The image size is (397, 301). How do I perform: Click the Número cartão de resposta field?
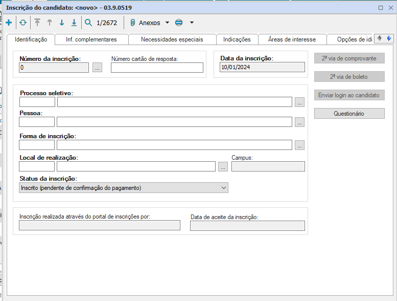(157, 68)
